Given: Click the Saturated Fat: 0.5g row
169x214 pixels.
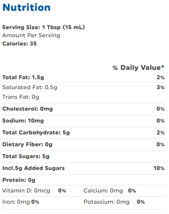Looking at the screenshot, I should 83,87.
